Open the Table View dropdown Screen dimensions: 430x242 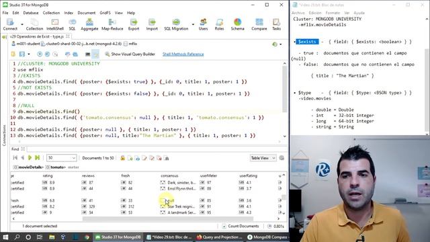(x=263, y=158)
